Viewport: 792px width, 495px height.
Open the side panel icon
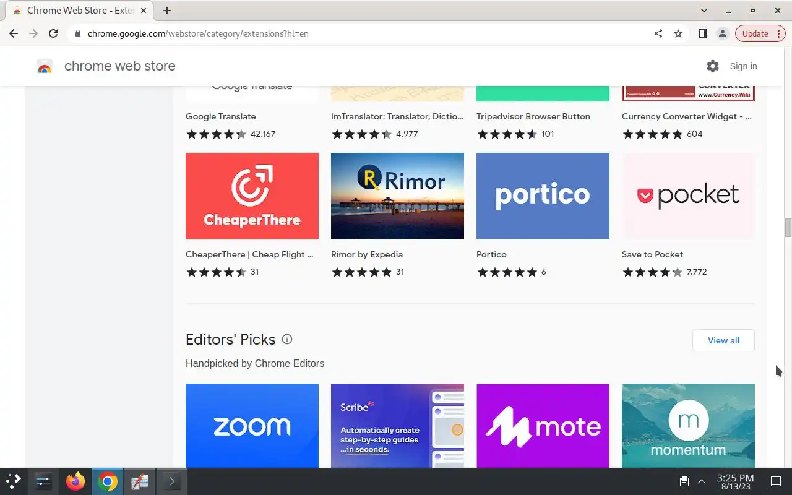pyautogui.click(x=702, y=33)
